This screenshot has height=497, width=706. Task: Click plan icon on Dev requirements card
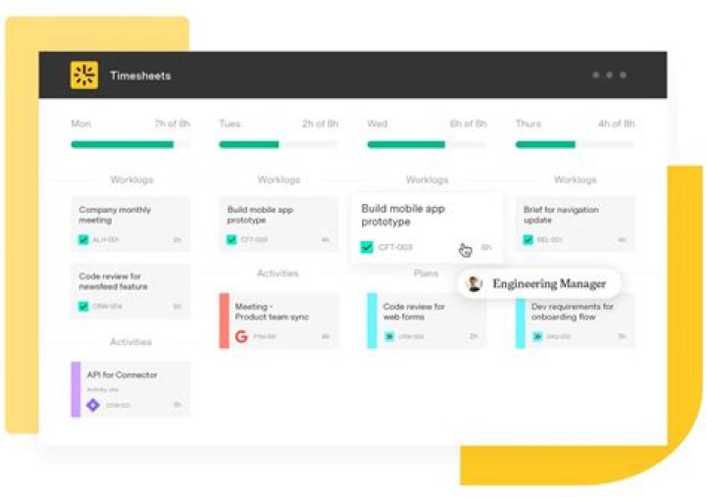pos(537,336)
